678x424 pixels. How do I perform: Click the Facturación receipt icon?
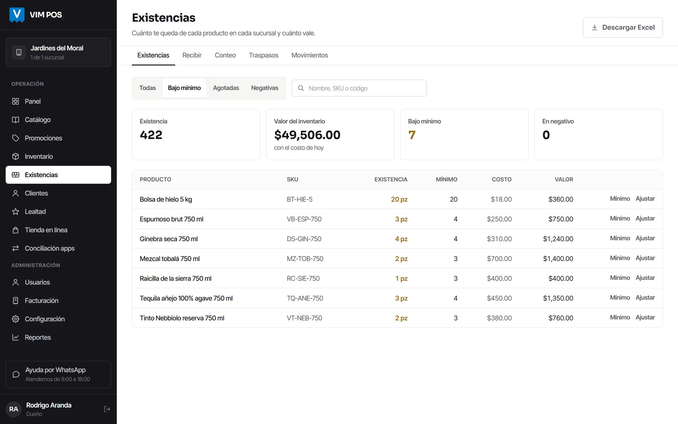(x=16, y=301)
